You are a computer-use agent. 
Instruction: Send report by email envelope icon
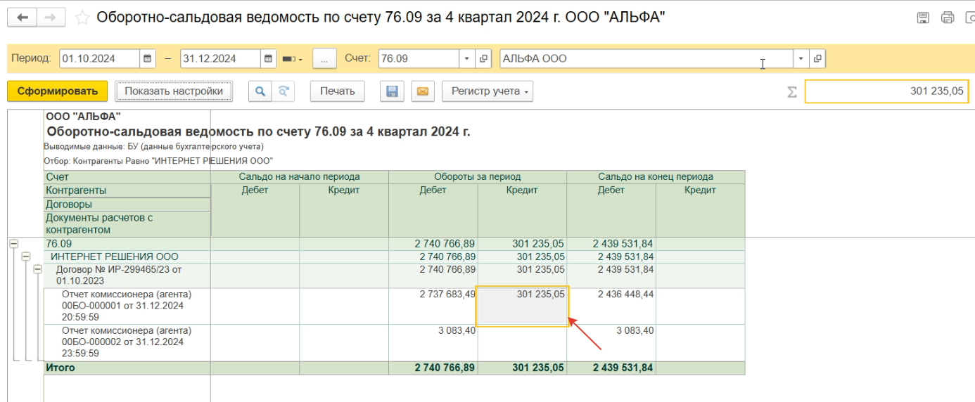pyautogui.click(x=422, y=91)
